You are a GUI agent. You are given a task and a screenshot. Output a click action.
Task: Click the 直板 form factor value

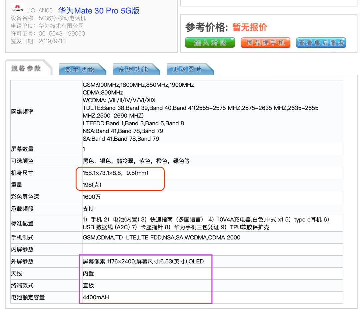[x=88, y=285]
